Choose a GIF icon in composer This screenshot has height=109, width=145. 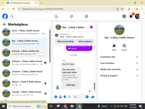[x=69, y=97]
